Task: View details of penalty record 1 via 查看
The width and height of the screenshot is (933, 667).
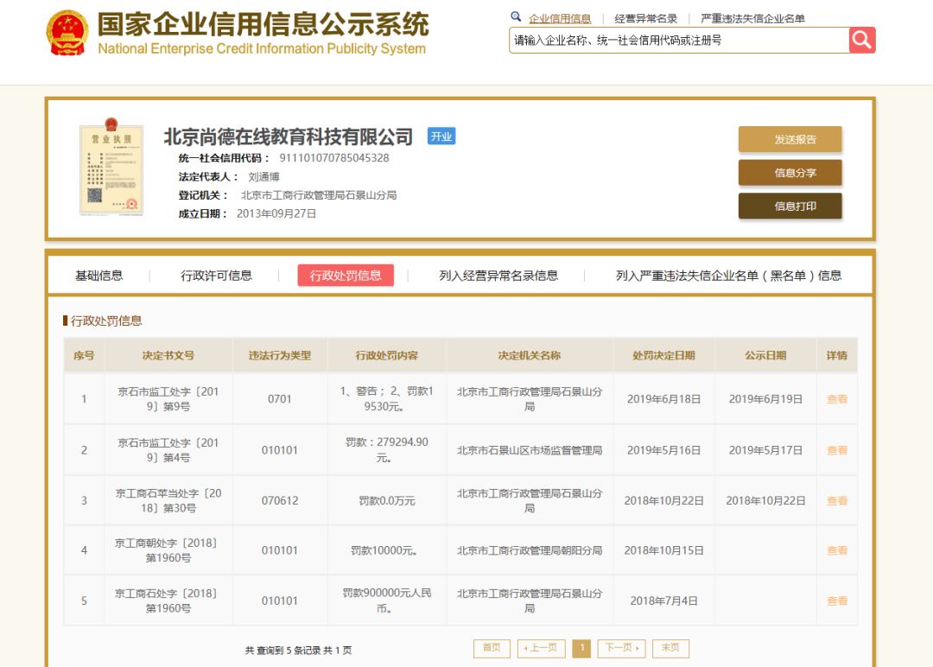Action: click(x=836, y=399)
